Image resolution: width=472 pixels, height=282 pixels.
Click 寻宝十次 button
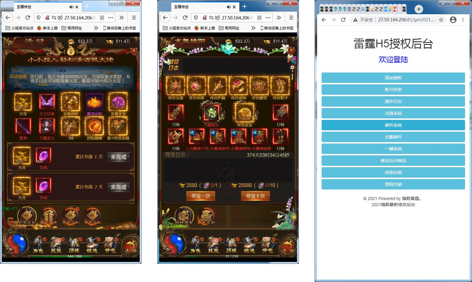pyautogui.click(x=255, y=196)
